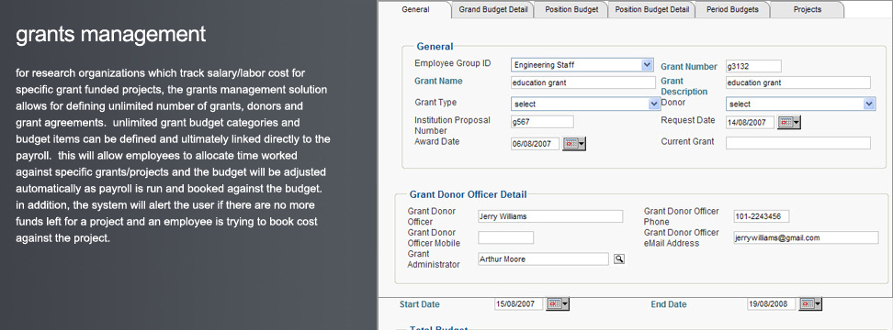This screenshot has width=893, height=330.
Task: Click the Grant Donor Officer Mobile field
Action: 505,237
